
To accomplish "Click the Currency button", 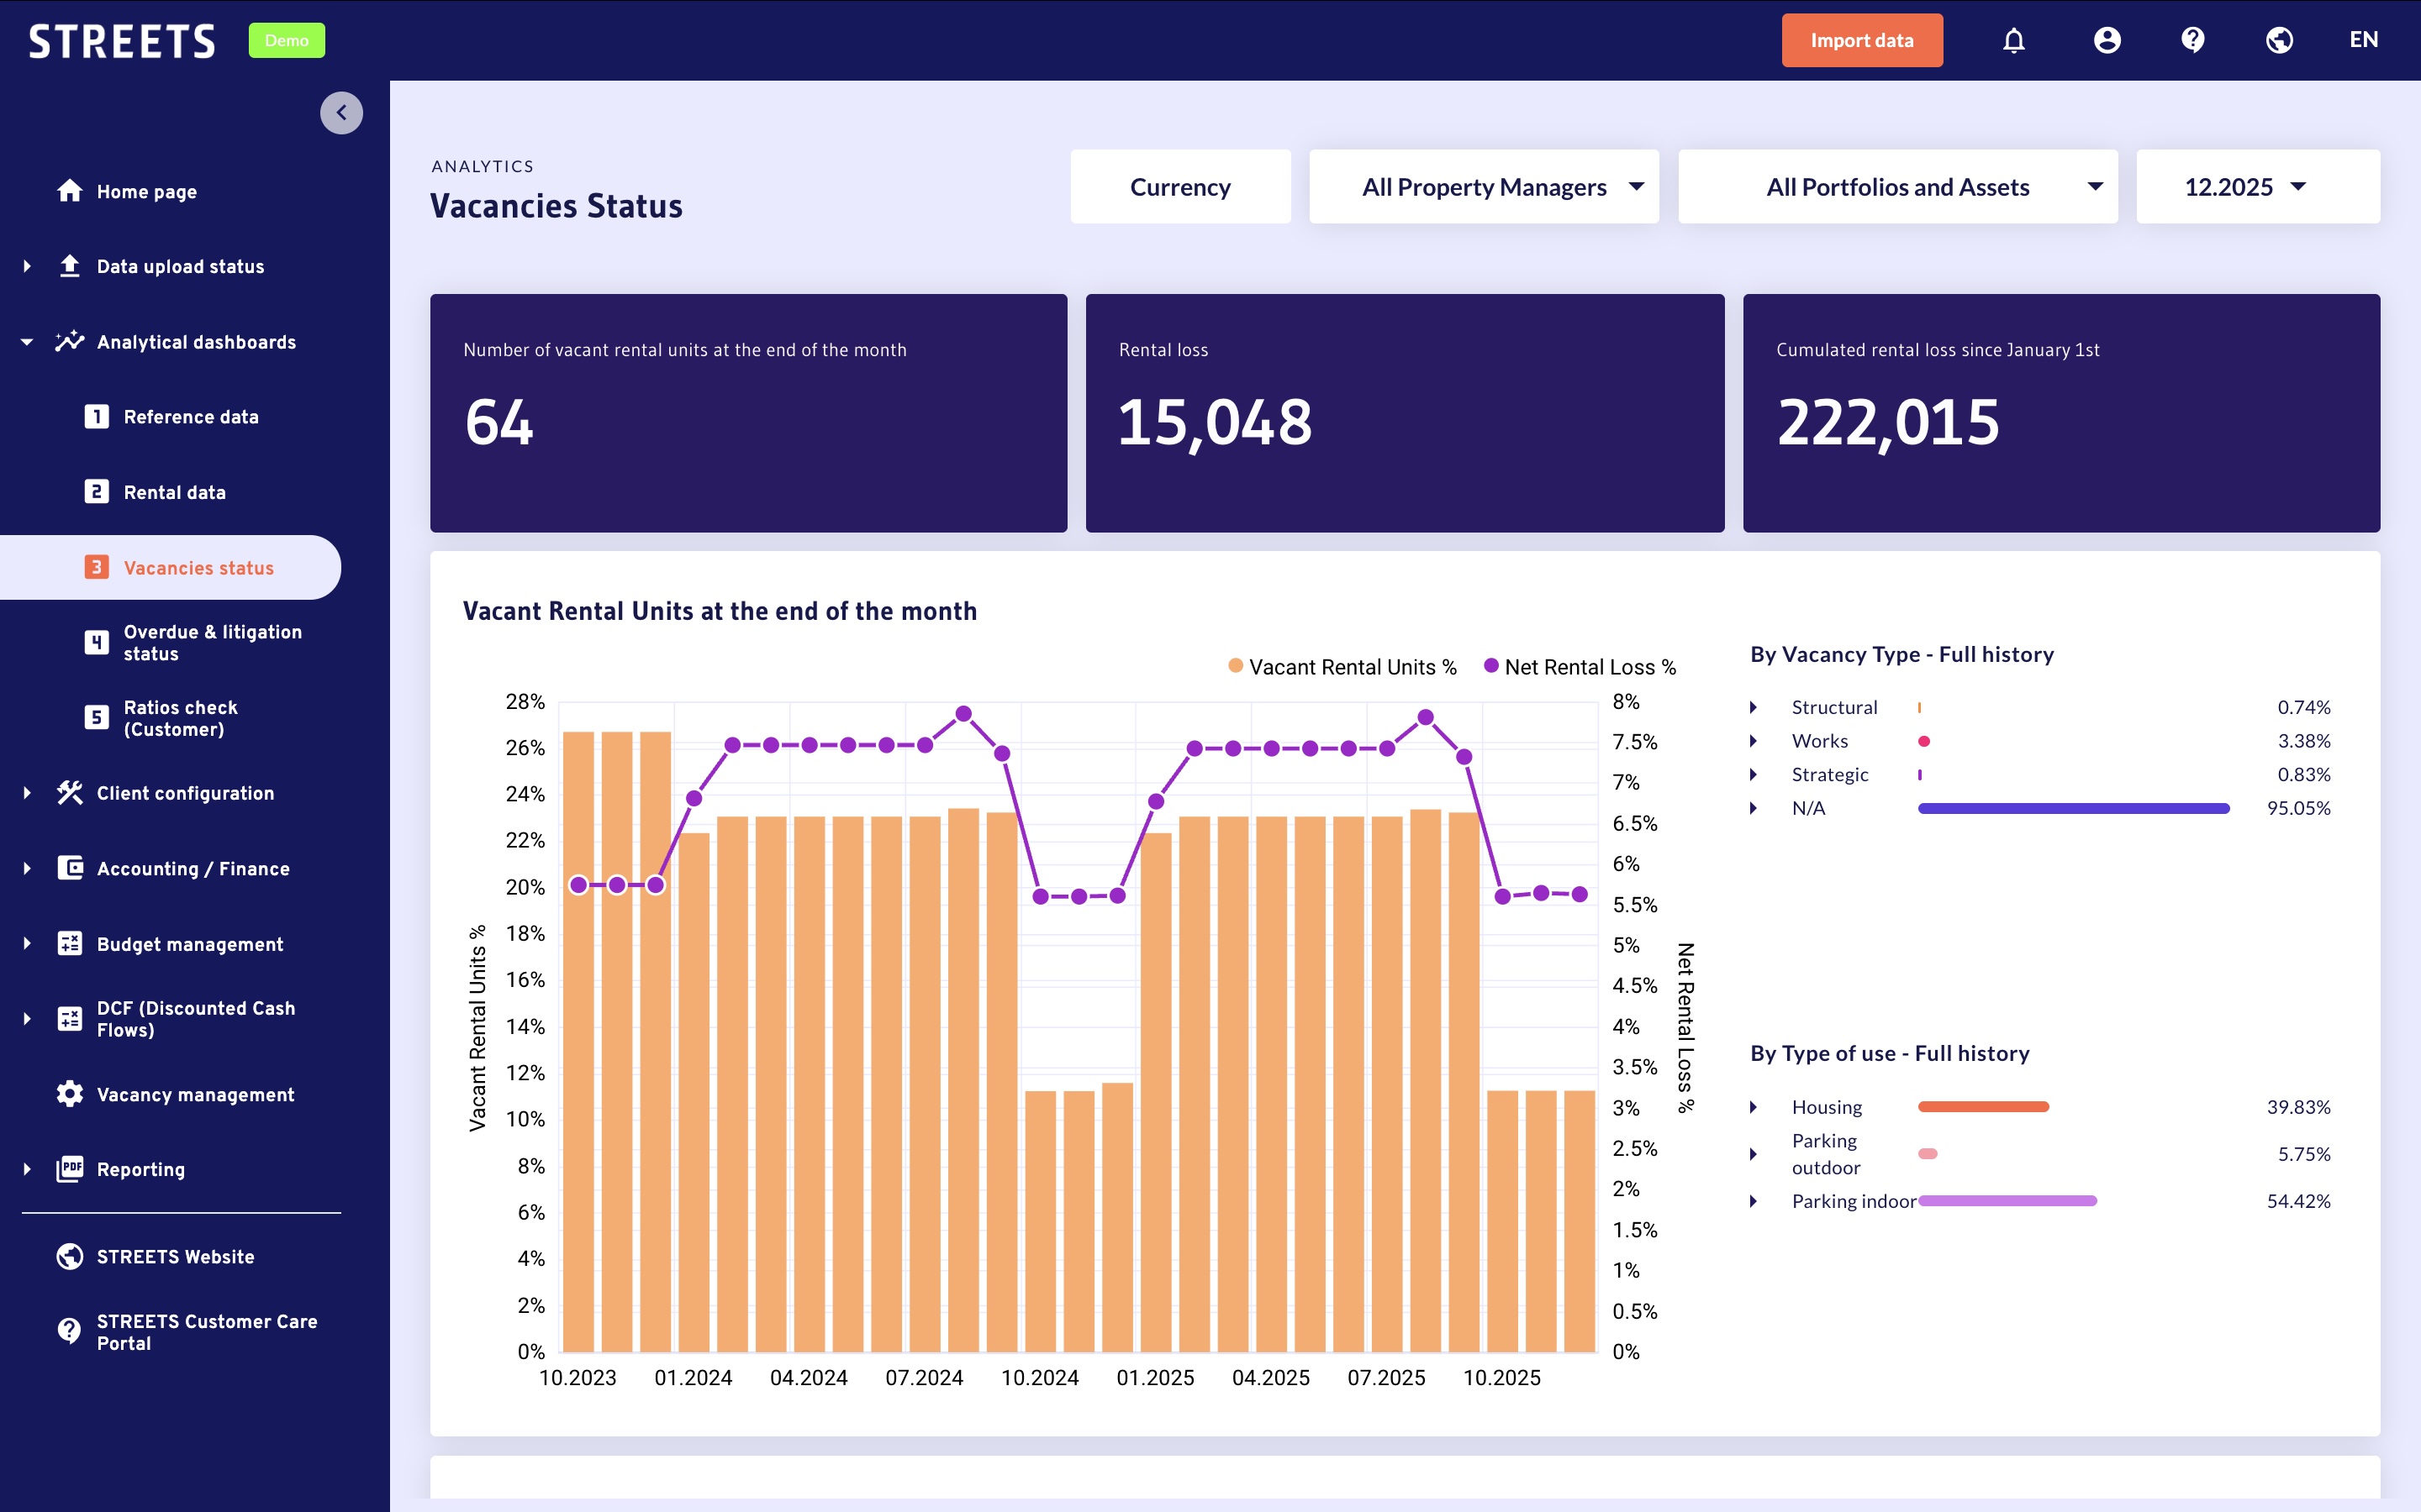I will (x=1180, y=187).
